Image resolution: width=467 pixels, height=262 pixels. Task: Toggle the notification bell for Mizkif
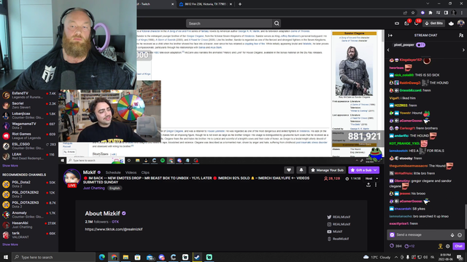point(301,170)
